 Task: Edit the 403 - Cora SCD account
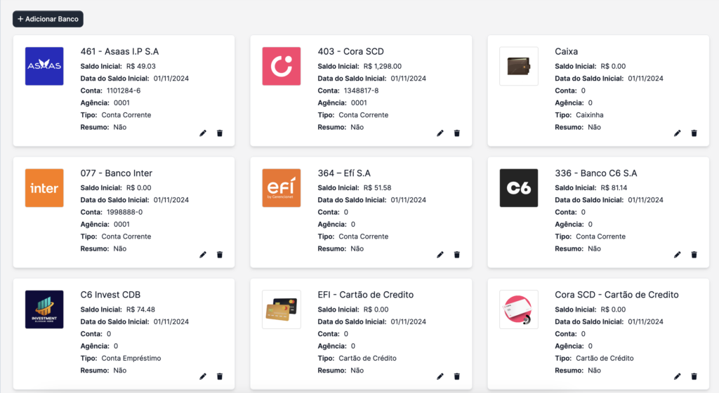pos(440,133)
